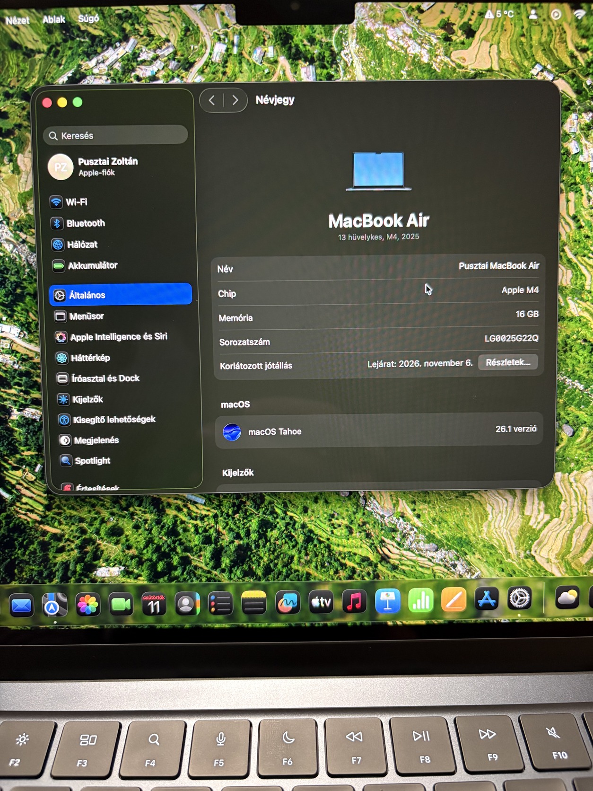Click 13 hüvelykes, M4, 2025 subtitle

[x=378, y=237]
